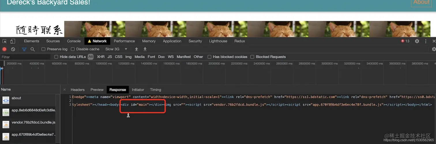Select the Network tab
The width and height of the screenshot is (436, 144).
click(x=97, y=41)
